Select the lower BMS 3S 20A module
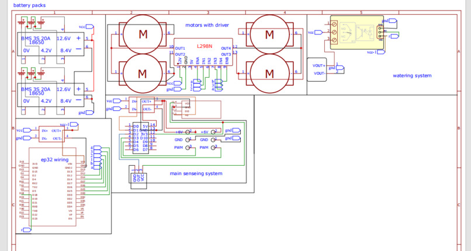 coord(50,95)
